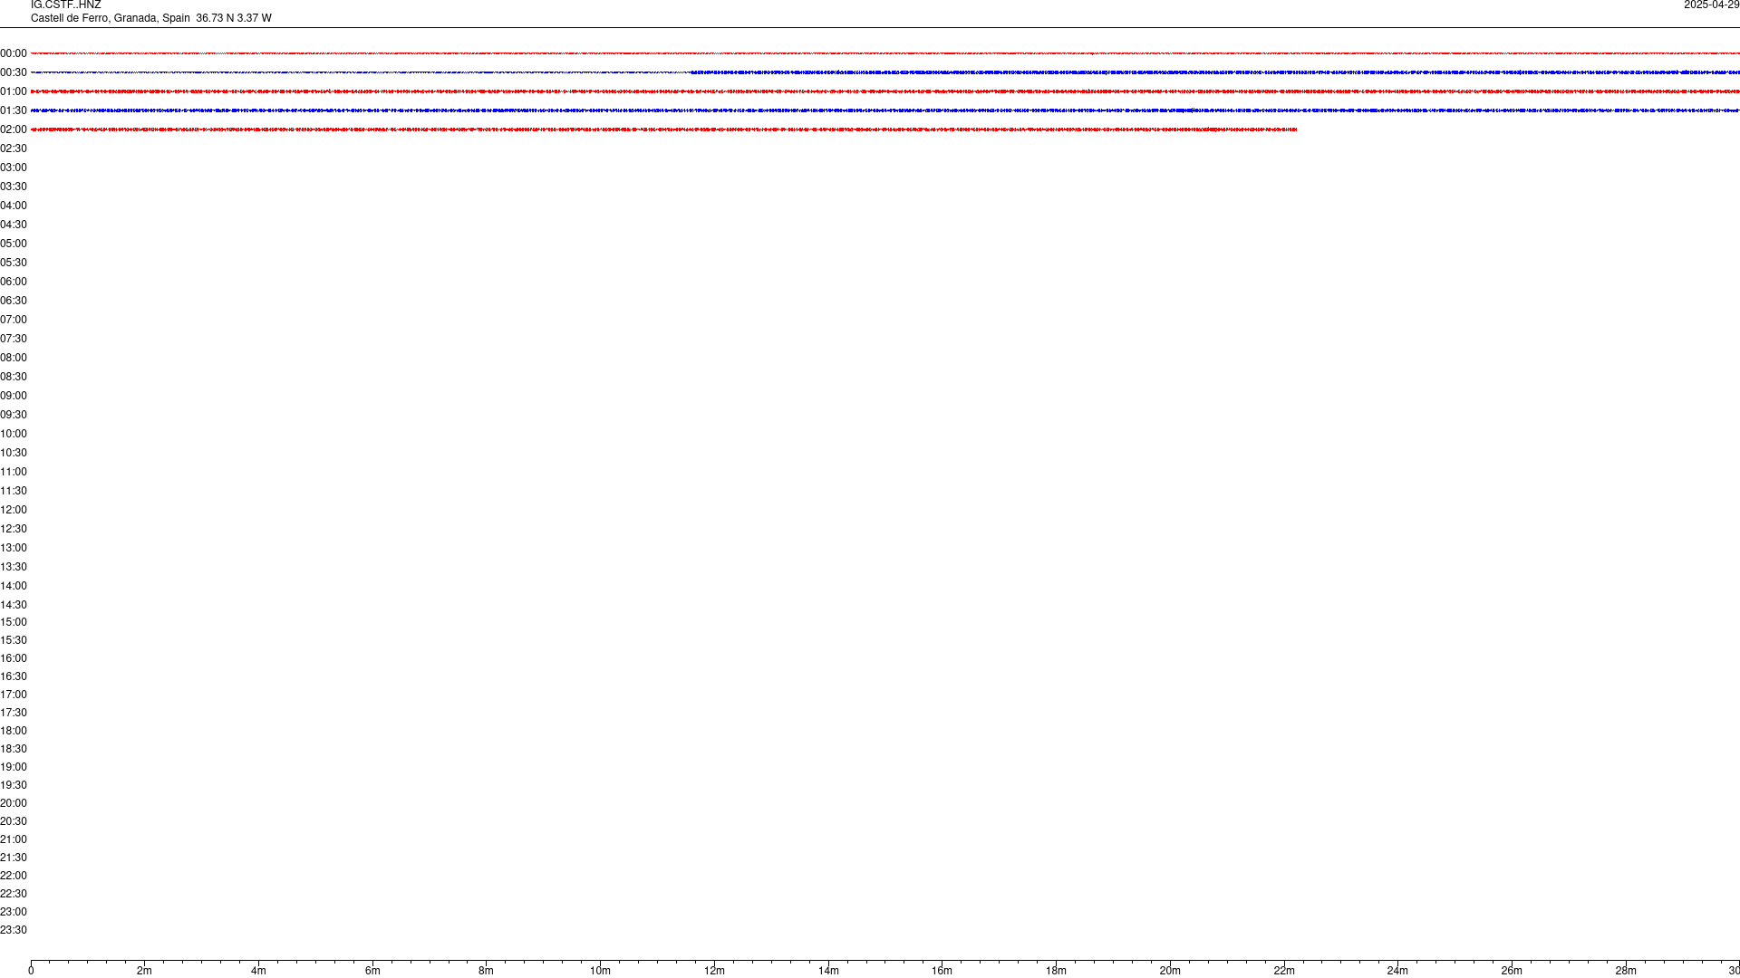Click the 4m tick label on axis
The image size is (1740, 978).
(x=258, y=971)
